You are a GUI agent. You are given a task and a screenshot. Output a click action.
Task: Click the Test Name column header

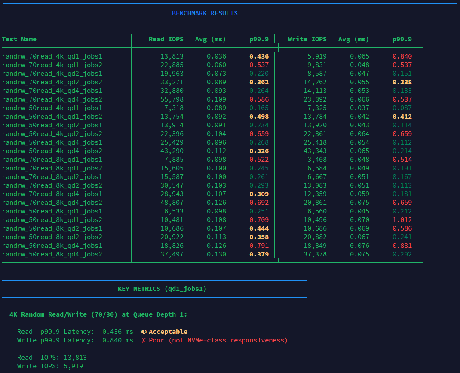point(19,39)
